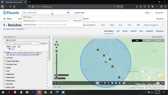Pan the map left
This screenshot has width=168, height=95.
pyautogui.click(x=55, y=45)
